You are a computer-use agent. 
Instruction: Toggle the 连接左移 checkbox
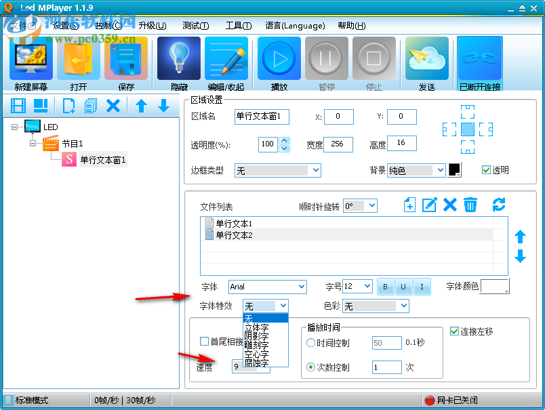(x=453, y=332)
